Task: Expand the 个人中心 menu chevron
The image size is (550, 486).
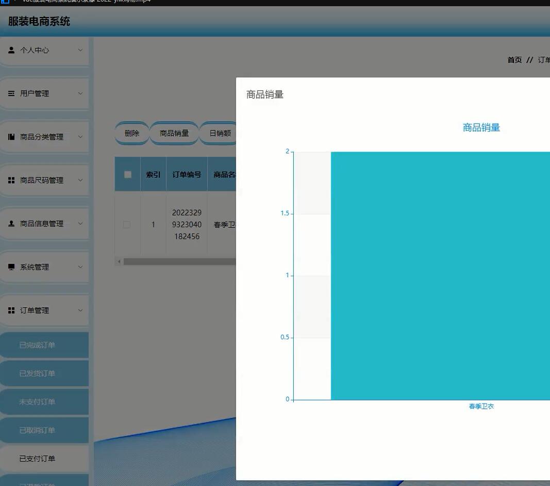Action: (80, 50)
